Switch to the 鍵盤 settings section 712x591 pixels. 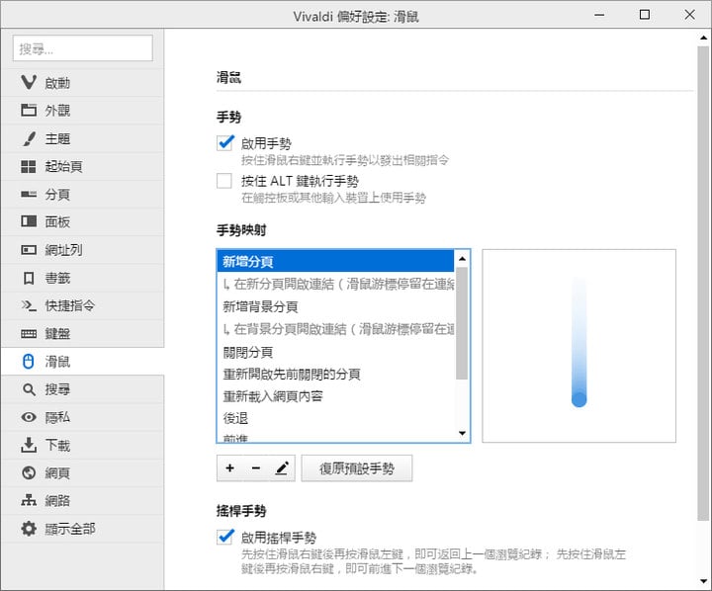coord(82,334)
